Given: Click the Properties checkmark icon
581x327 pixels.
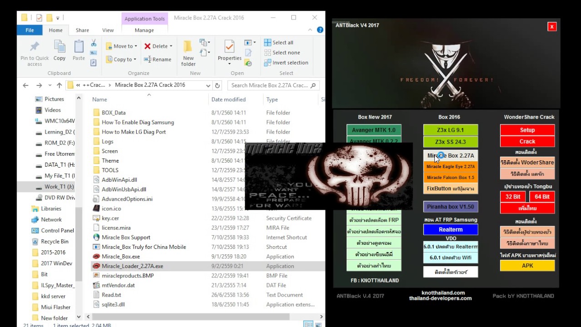Looking at the screenshot, I should (x=229, y=46).
